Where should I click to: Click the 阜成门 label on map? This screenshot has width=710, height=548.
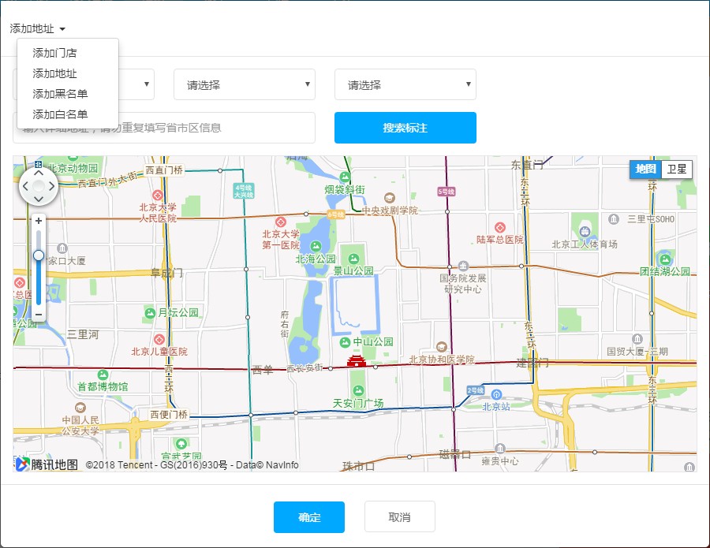[166, 273]
